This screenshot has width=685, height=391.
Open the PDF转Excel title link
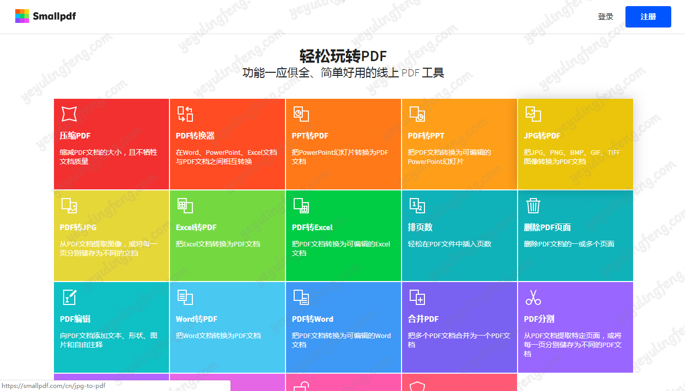[312, 228]
